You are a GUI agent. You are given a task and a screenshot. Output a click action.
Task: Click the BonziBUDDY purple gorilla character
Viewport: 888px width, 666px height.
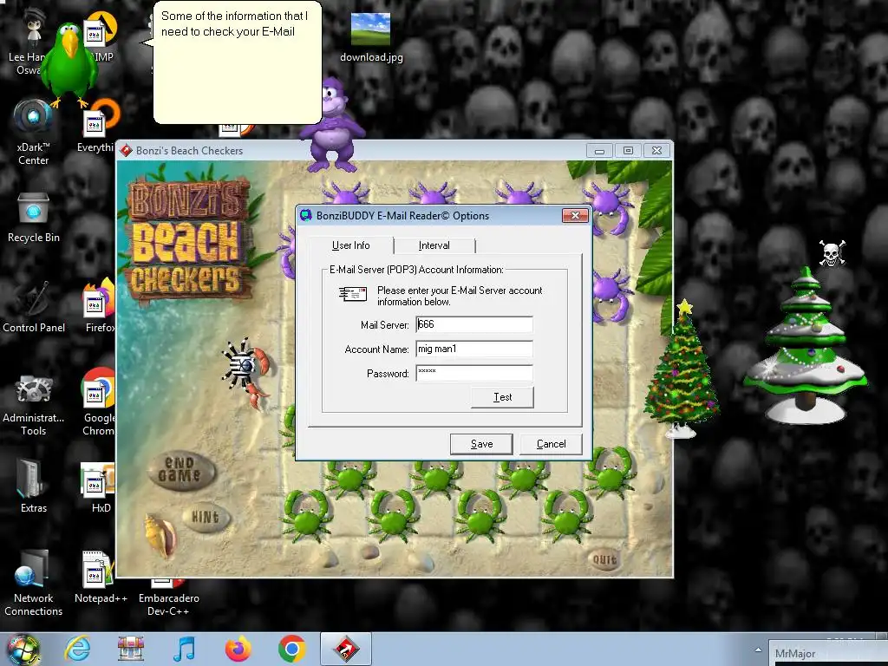coord(332,126)
